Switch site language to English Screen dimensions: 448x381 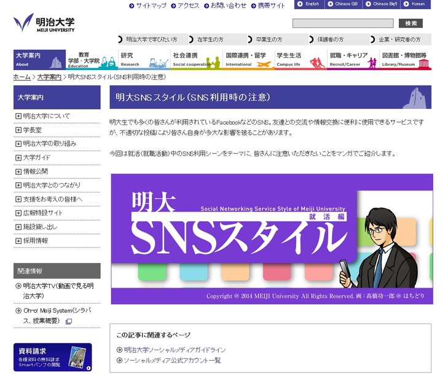310,4
